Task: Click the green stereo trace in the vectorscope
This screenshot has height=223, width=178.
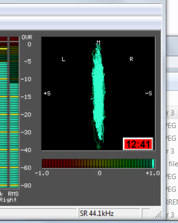Action: [x=98, y=94]
